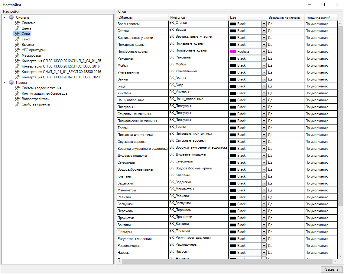The image size is (344, 274).
Task: Select the Текст settings item
Action: pos(26,39)
